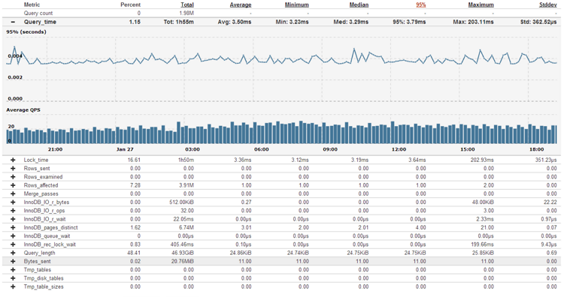Screen dimensions: 564x297
Task: Click the InnoDB_IO_r_bytes metric name
Action: (47, 202)
